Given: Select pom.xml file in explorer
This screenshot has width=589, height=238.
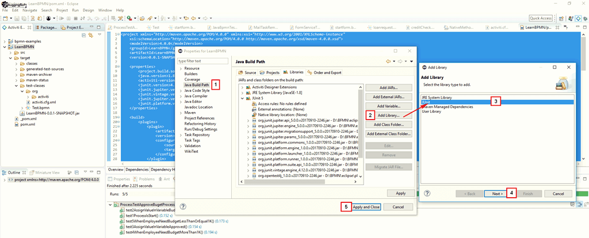Looking at the screenshot, I should point(28,124).
